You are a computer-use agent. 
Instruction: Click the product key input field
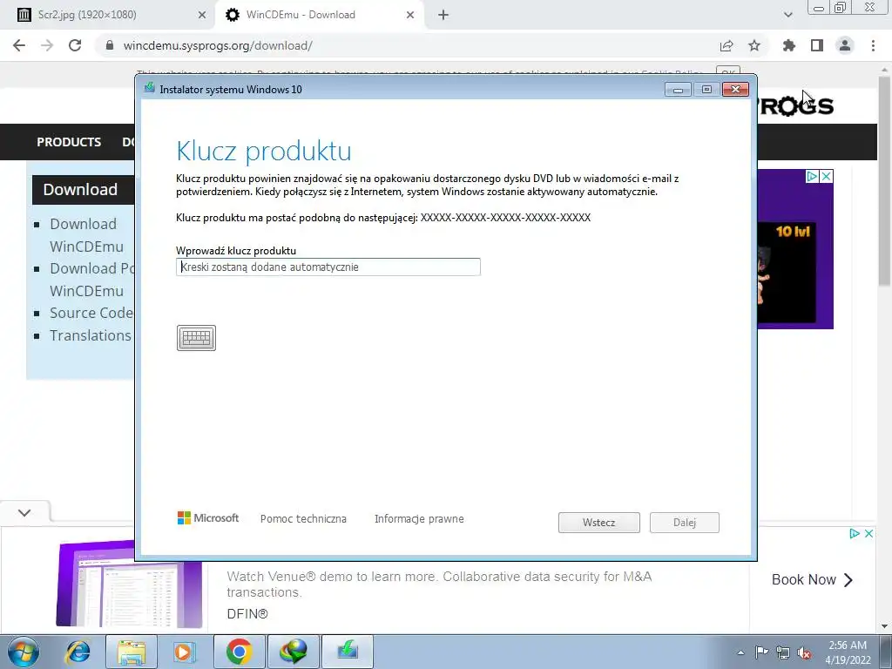(328, 267)
